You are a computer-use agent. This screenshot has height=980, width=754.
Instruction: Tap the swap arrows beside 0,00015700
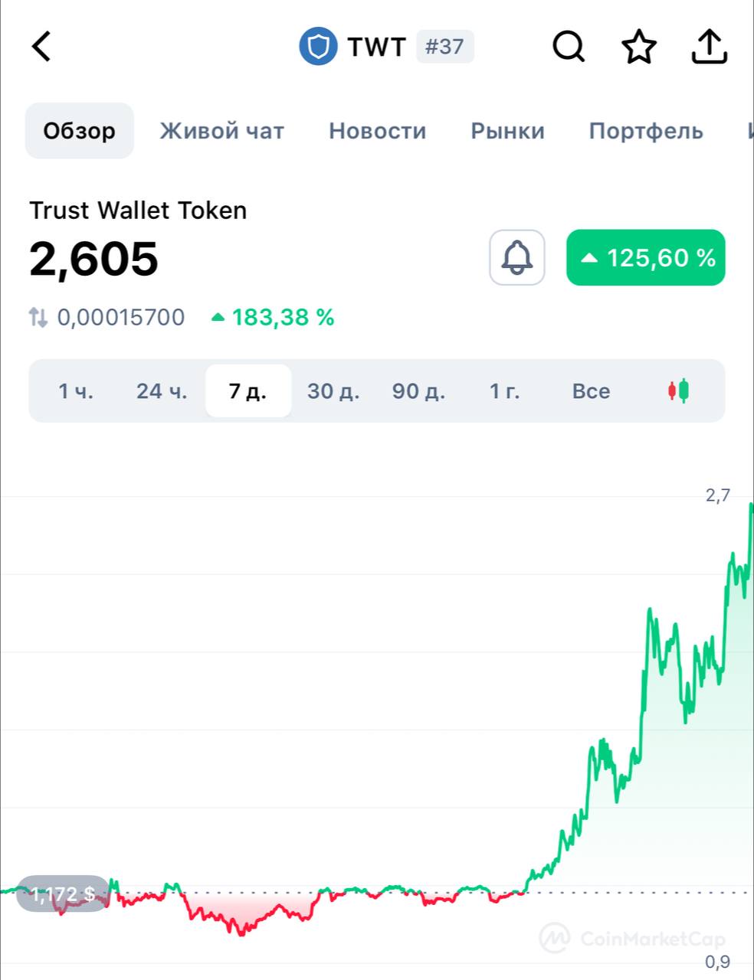point(38,317)
